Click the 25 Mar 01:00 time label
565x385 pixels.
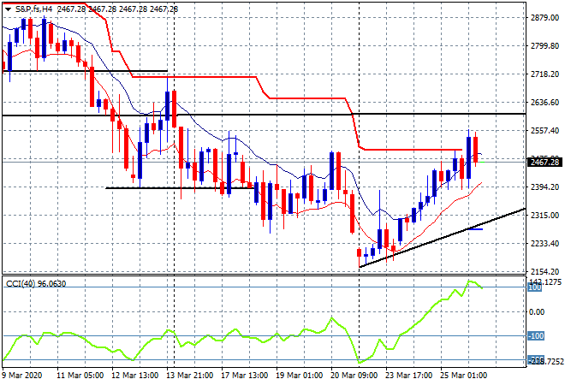click(x=463, y=376)
